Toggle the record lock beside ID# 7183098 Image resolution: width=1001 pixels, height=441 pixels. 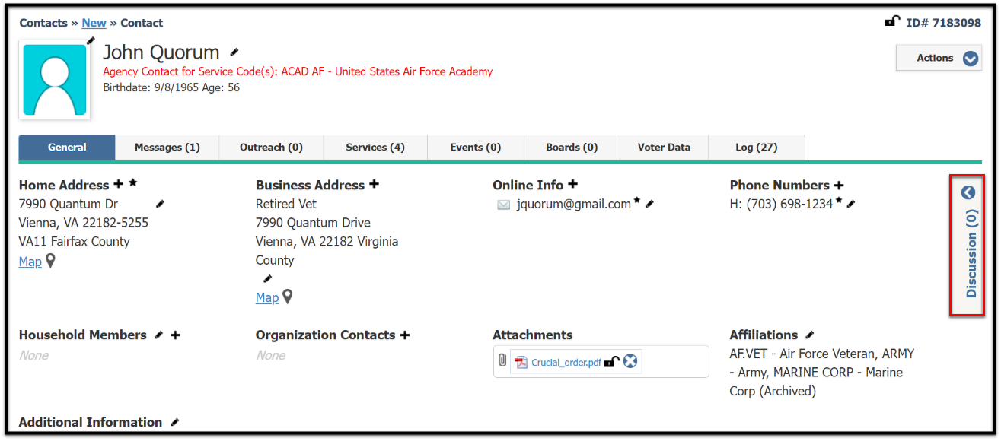tap(892, 21)
